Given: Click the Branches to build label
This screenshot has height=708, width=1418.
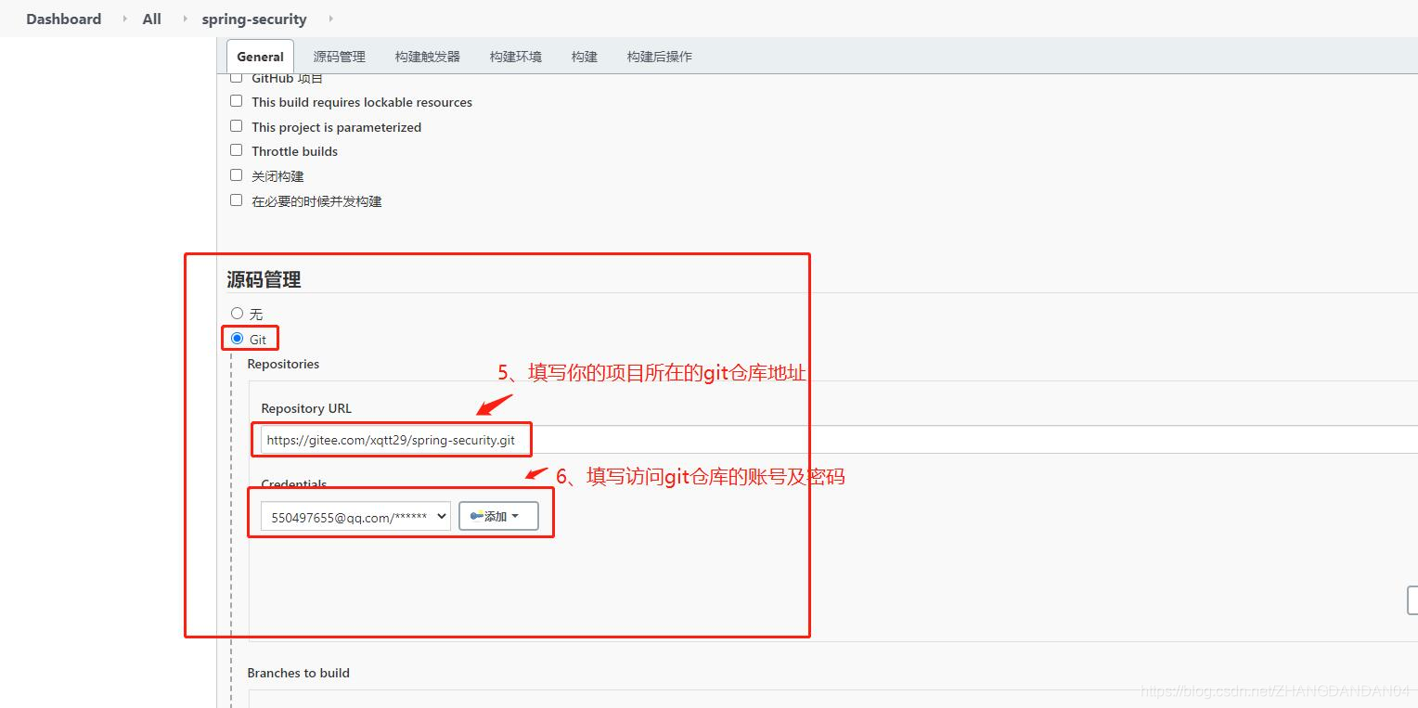Looking at the screenshot, I should pos(298,673).
